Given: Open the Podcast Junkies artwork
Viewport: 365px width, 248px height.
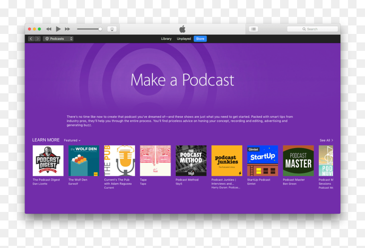Looking at the screenshot, I should point(227,161).
